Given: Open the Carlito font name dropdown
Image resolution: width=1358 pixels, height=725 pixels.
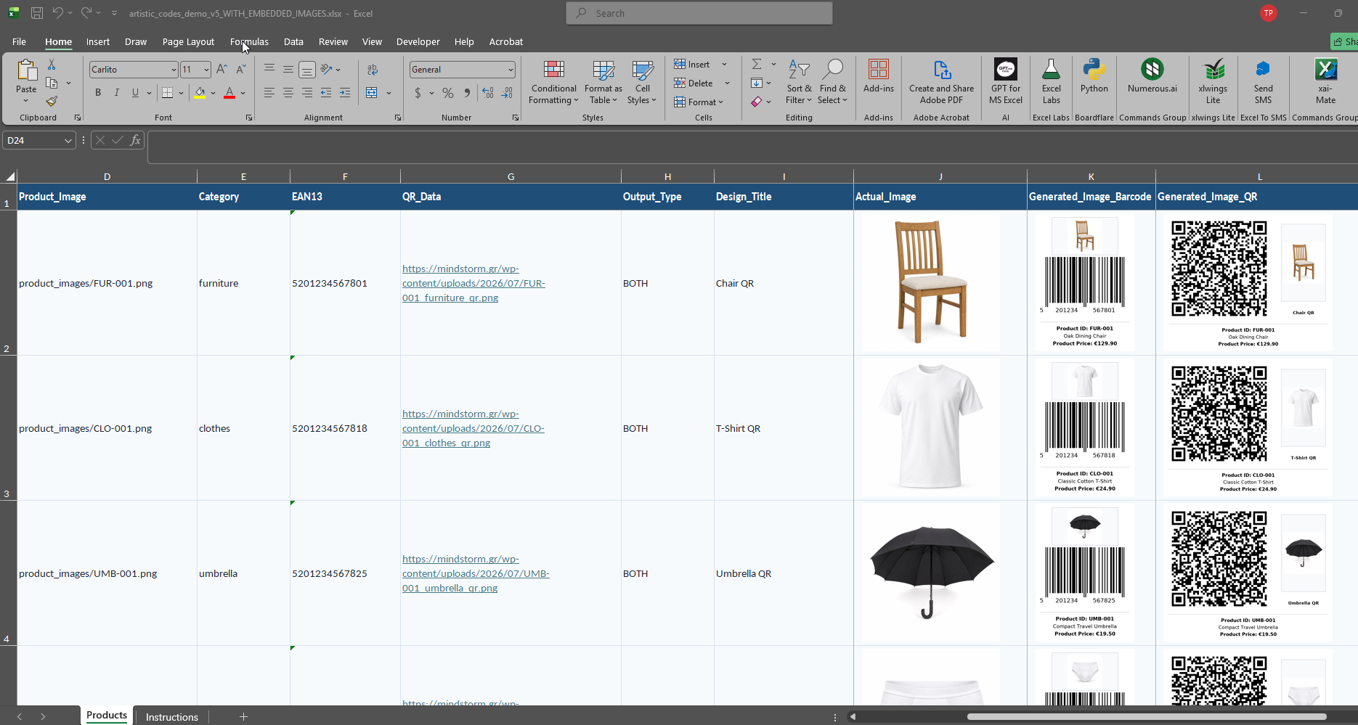Looking at the screenshot, I should point(174,70).
